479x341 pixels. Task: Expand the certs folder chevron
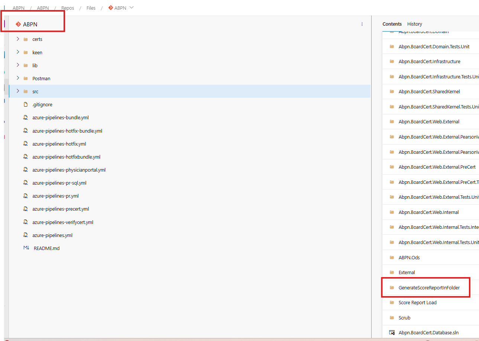pyautogui.click(x=17, y=39)
